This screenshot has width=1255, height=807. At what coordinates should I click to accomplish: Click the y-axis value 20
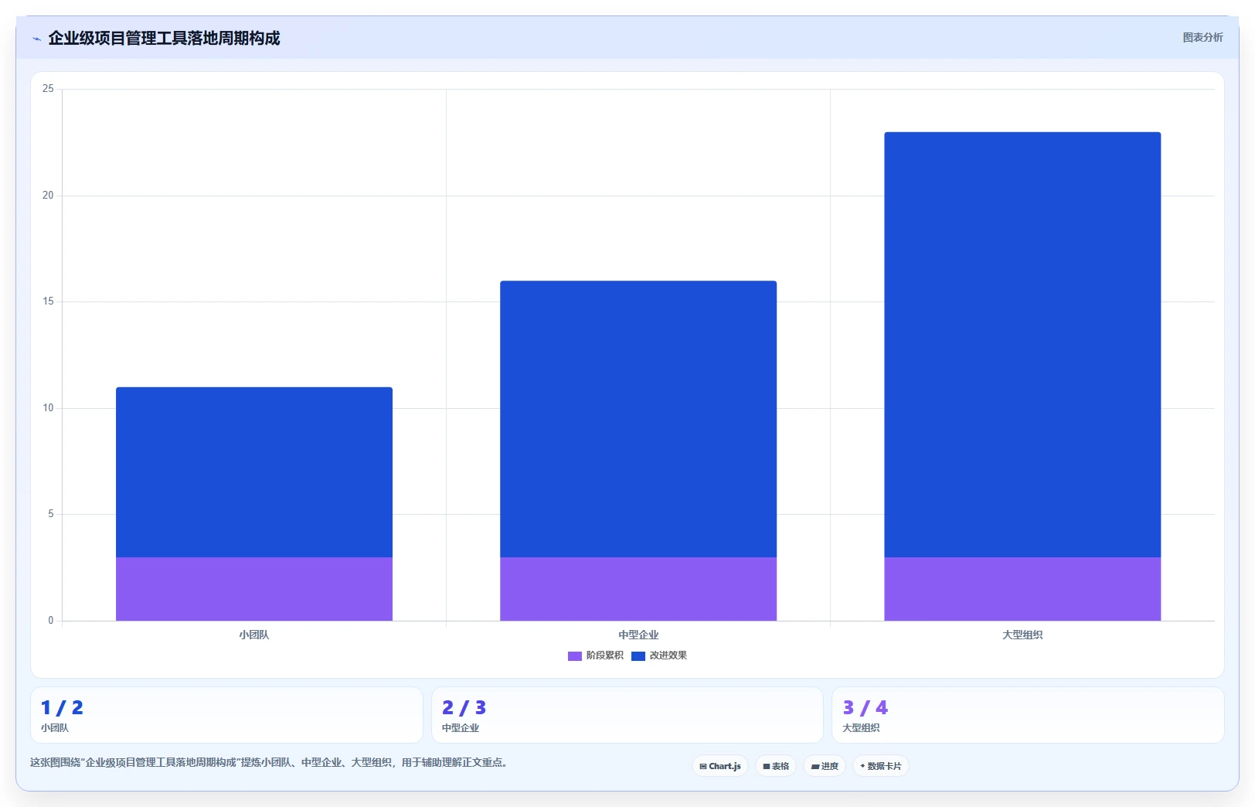pos(48,196)
